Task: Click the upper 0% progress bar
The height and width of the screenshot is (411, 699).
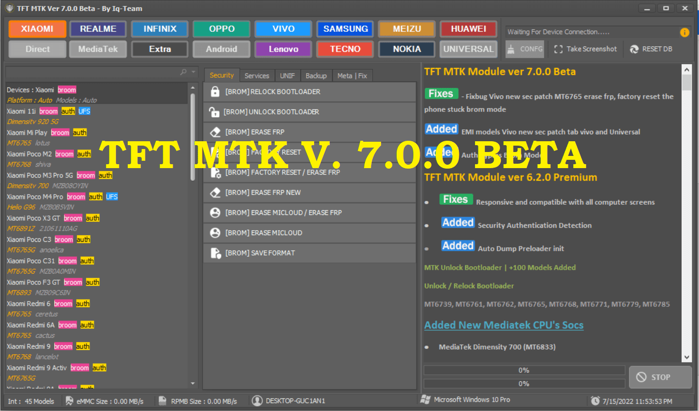Action: 524,370
